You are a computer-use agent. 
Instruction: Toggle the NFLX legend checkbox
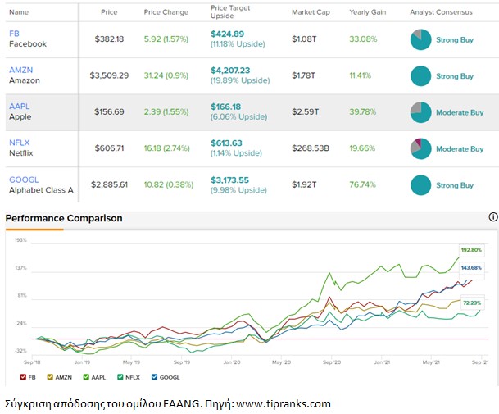click(x=120, y=377)
